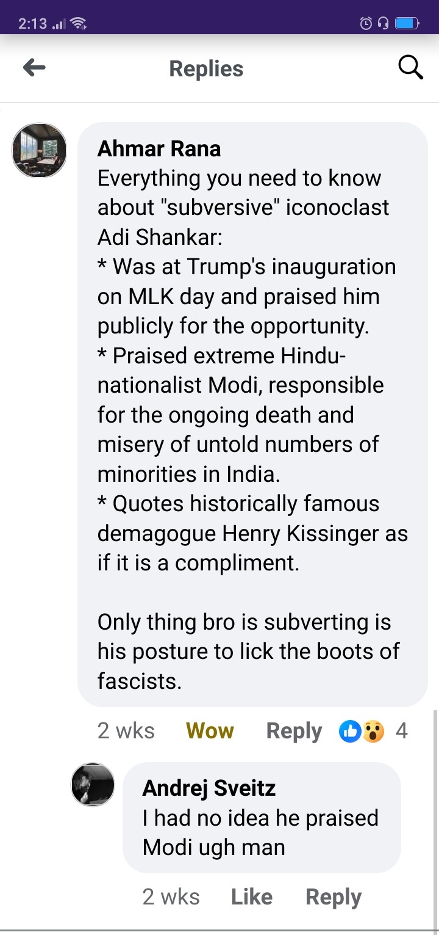
Task: Tap the headphones status icon
Action: point(384,24)
